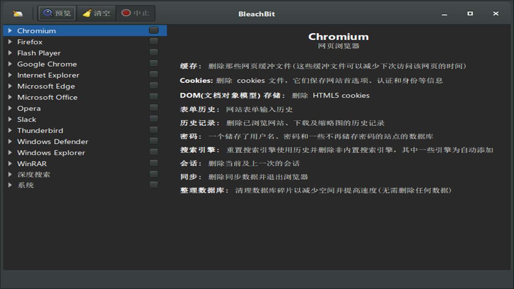The height and width of the screenshot is (289, 514).
Task: Select Microsoft Edge in the sidebar
Action: 46,86
